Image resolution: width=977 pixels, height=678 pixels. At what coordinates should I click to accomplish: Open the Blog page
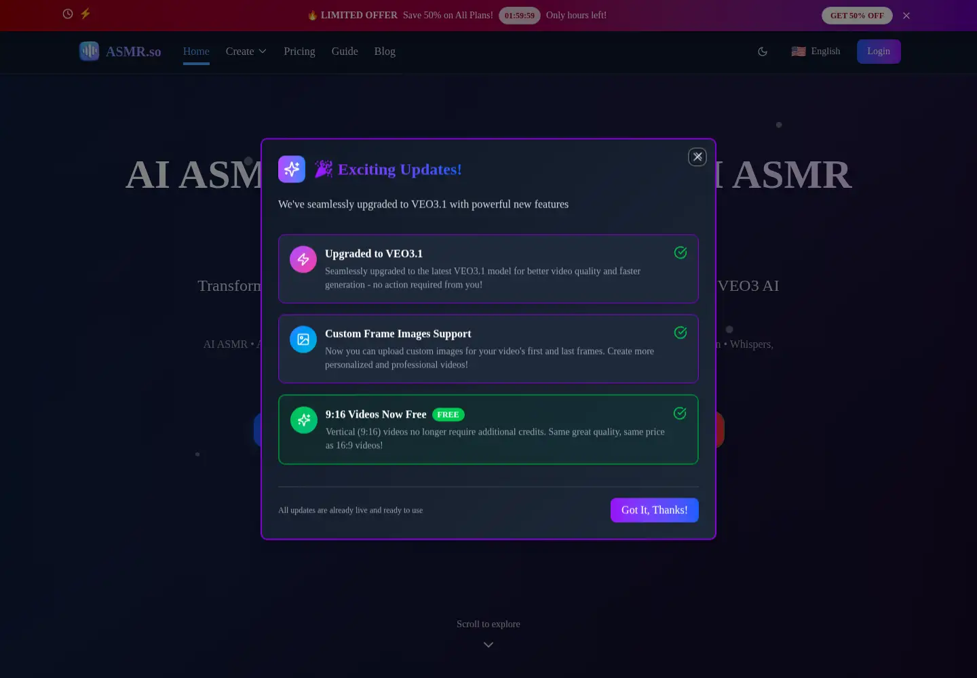(385, 52)
